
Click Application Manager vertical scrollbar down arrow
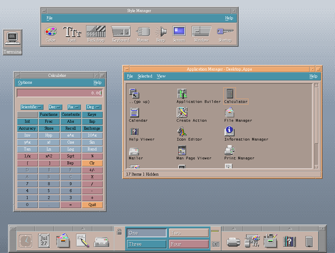pos(316,167)
